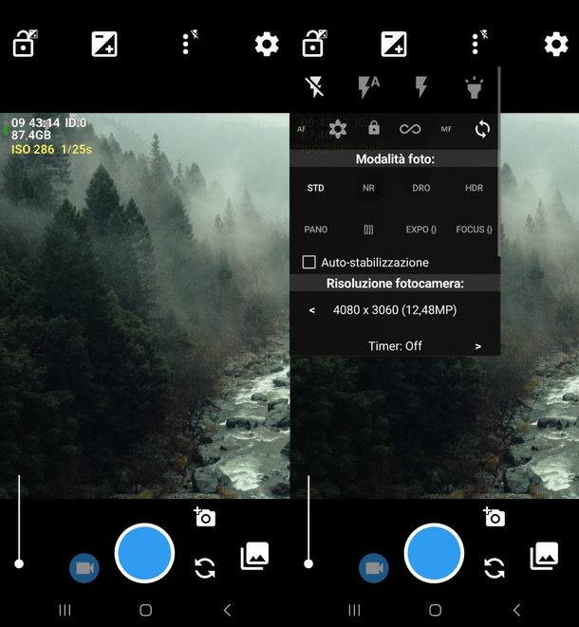The height and width of the screenshot is (627, 579).
Task: Select AF auto focus mode
Action: (x=302, y=129)
